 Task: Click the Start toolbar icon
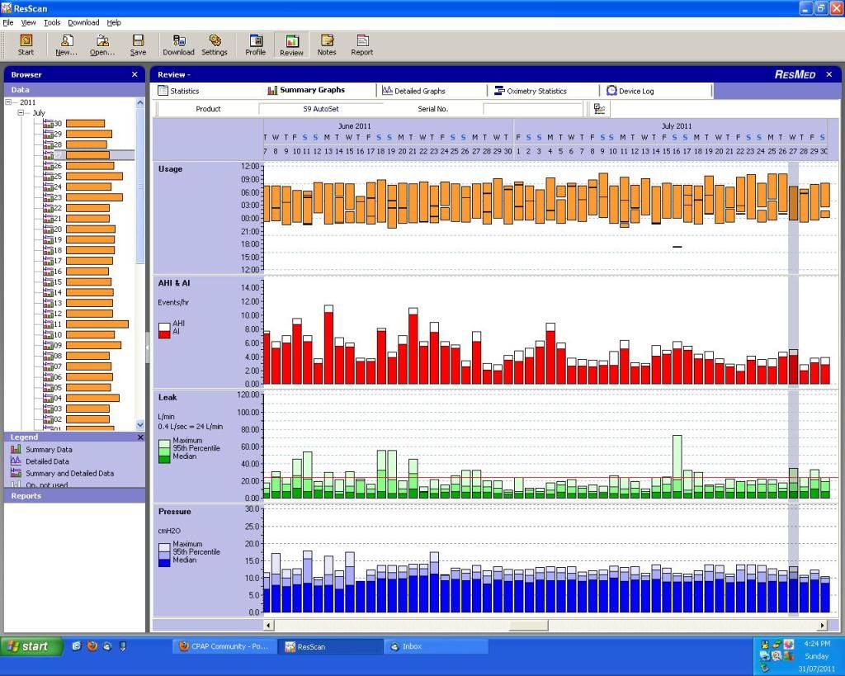point(26,45)
